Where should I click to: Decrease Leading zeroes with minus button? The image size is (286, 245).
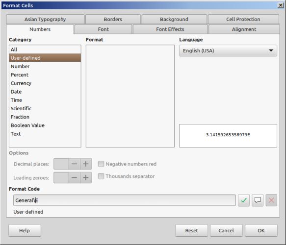[x=74, y=177]
